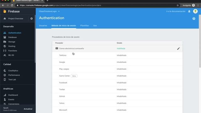Reload the page in browser

pyautogui.click(x=12, y=5)
